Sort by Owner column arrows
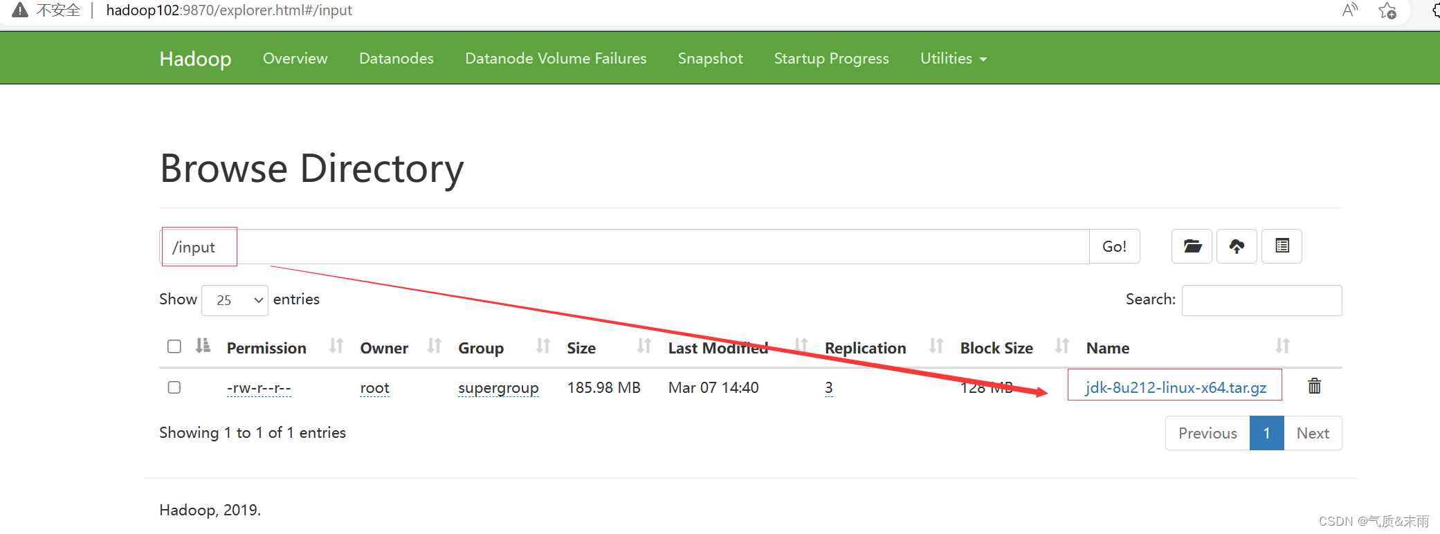This screenshot has height=534, width=1440. coord(435,346)
